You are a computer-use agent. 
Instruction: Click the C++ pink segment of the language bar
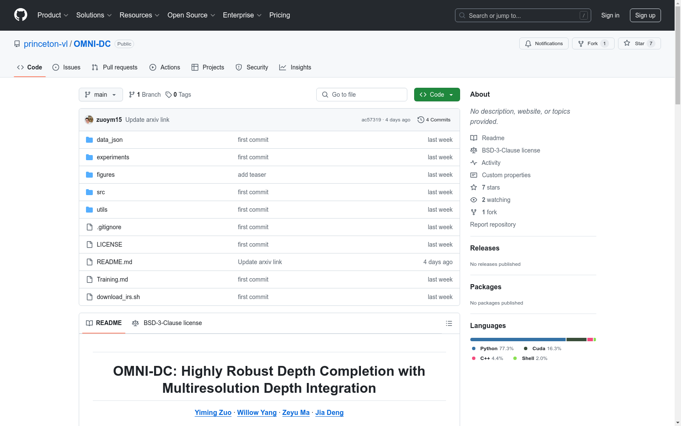click(590, 340)
